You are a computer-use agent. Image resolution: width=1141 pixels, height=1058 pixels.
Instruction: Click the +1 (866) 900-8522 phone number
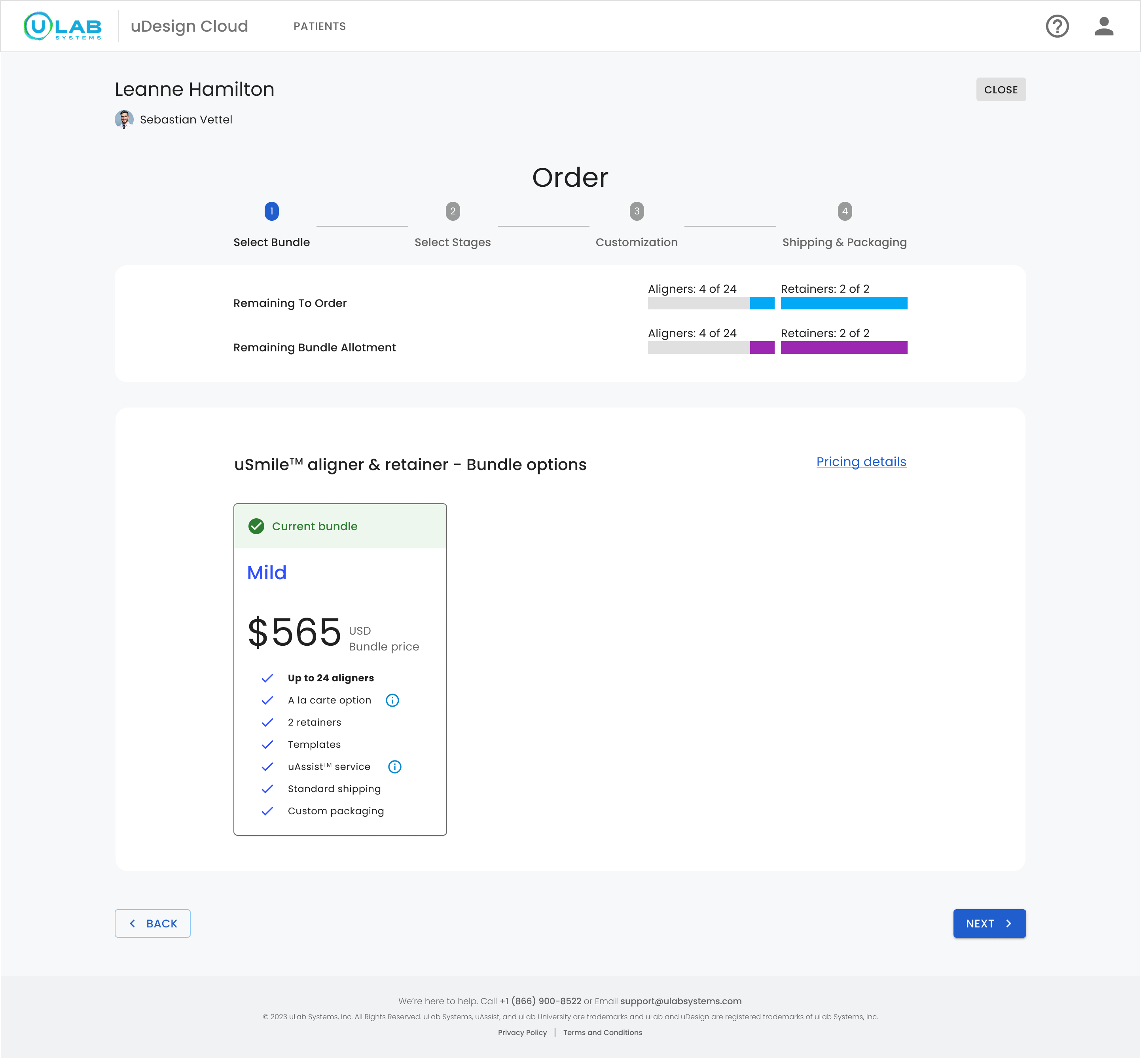(x=540, y=1001)
